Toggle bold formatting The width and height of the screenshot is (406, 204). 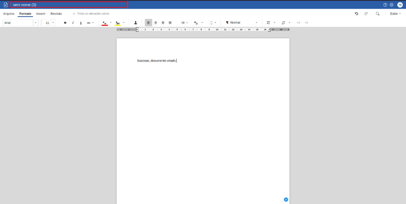65,23
